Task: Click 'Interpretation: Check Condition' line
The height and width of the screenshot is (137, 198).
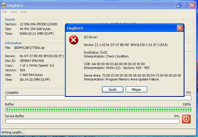Action: 106,56
